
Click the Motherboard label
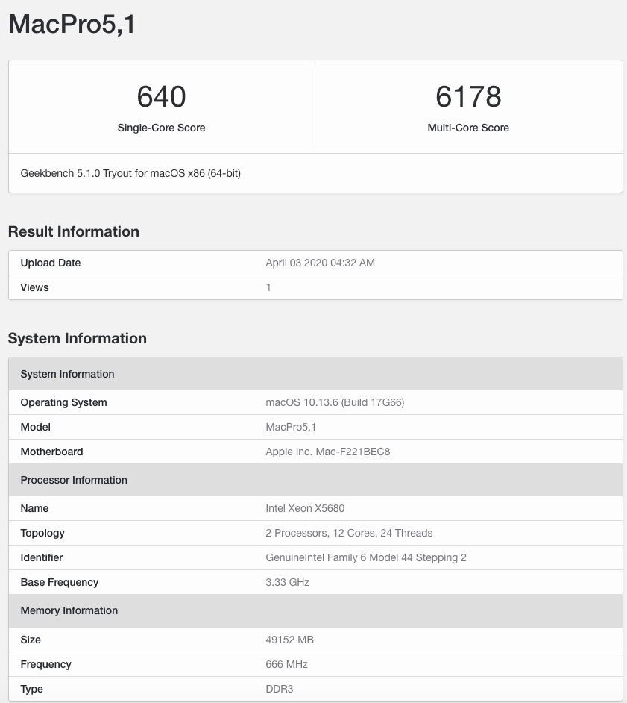51,452
